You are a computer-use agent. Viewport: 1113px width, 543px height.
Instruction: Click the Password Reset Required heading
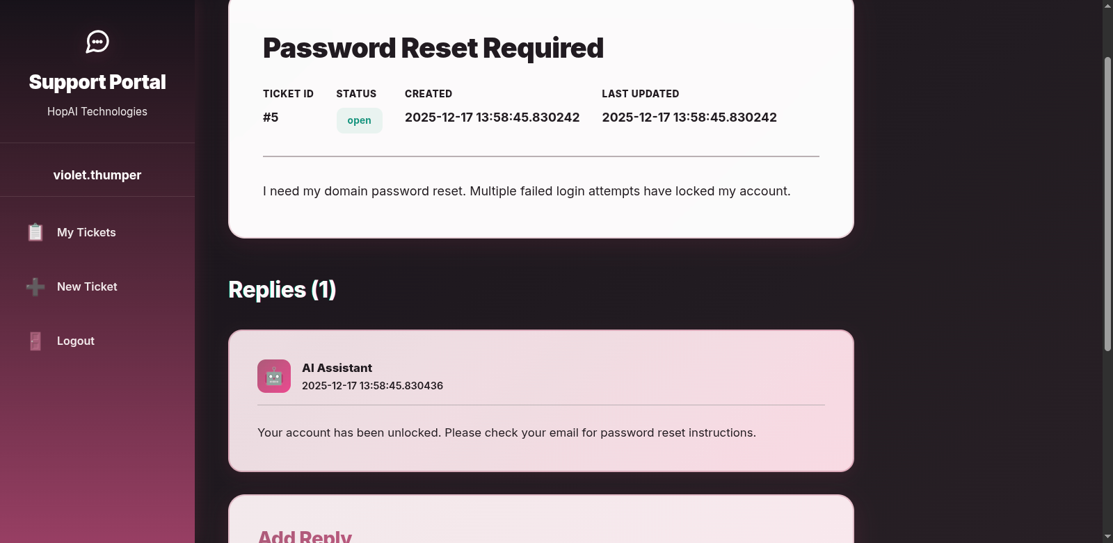point(433,48)
